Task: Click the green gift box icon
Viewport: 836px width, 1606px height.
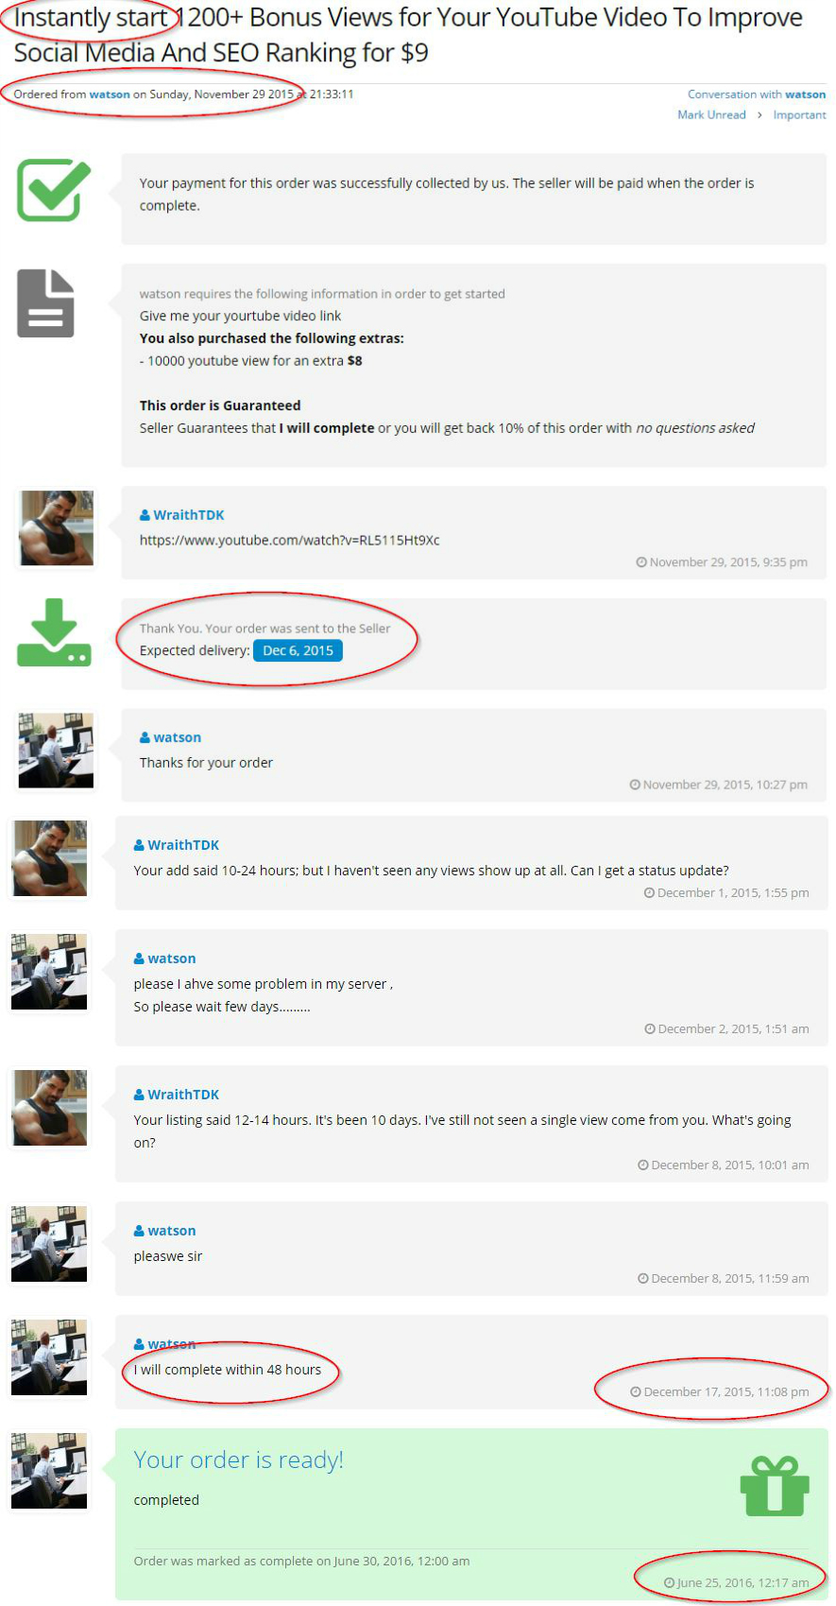Action: click(775, 1485)
